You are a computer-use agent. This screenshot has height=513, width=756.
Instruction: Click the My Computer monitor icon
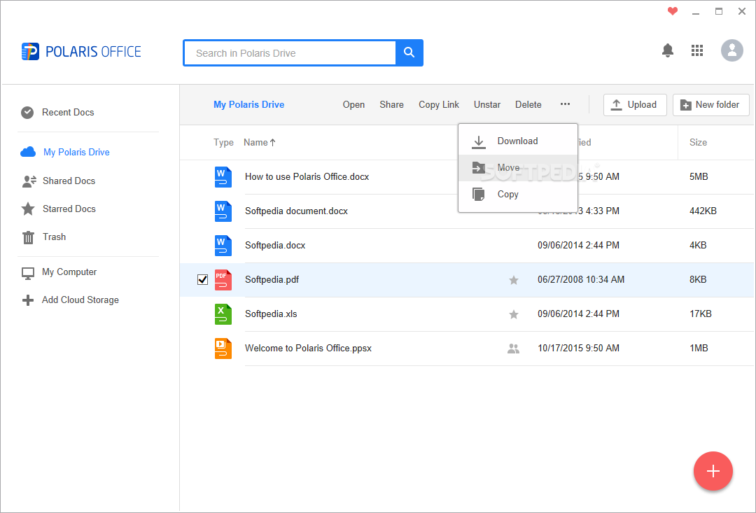tap(28, 273)
